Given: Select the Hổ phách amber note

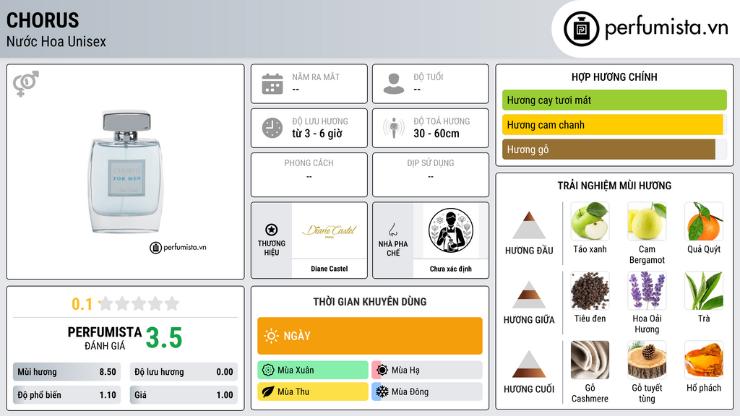Looking at the screenshot, I should (704, 360).
